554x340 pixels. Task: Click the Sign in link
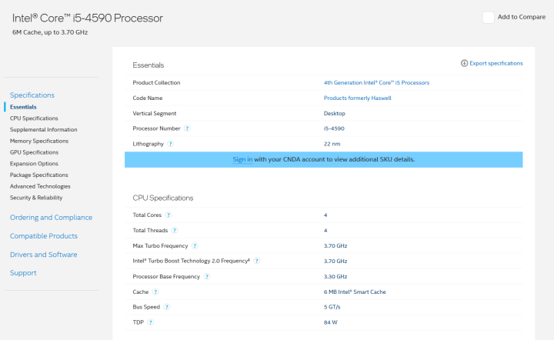(x=242, y=159)
